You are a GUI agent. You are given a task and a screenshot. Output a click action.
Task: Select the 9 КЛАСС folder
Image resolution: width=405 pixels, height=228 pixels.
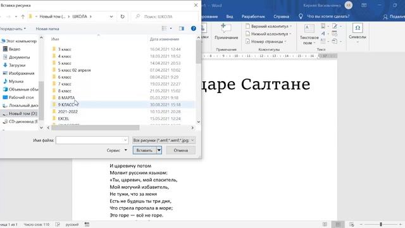[x=122, y=104]
